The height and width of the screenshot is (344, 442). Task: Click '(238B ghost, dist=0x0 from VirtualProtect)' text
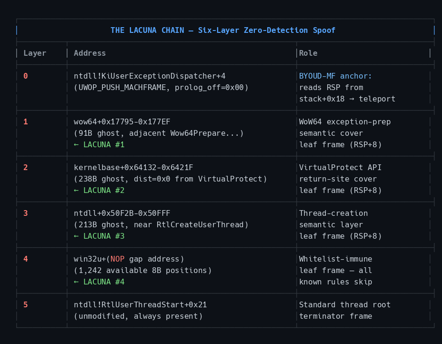170,179
